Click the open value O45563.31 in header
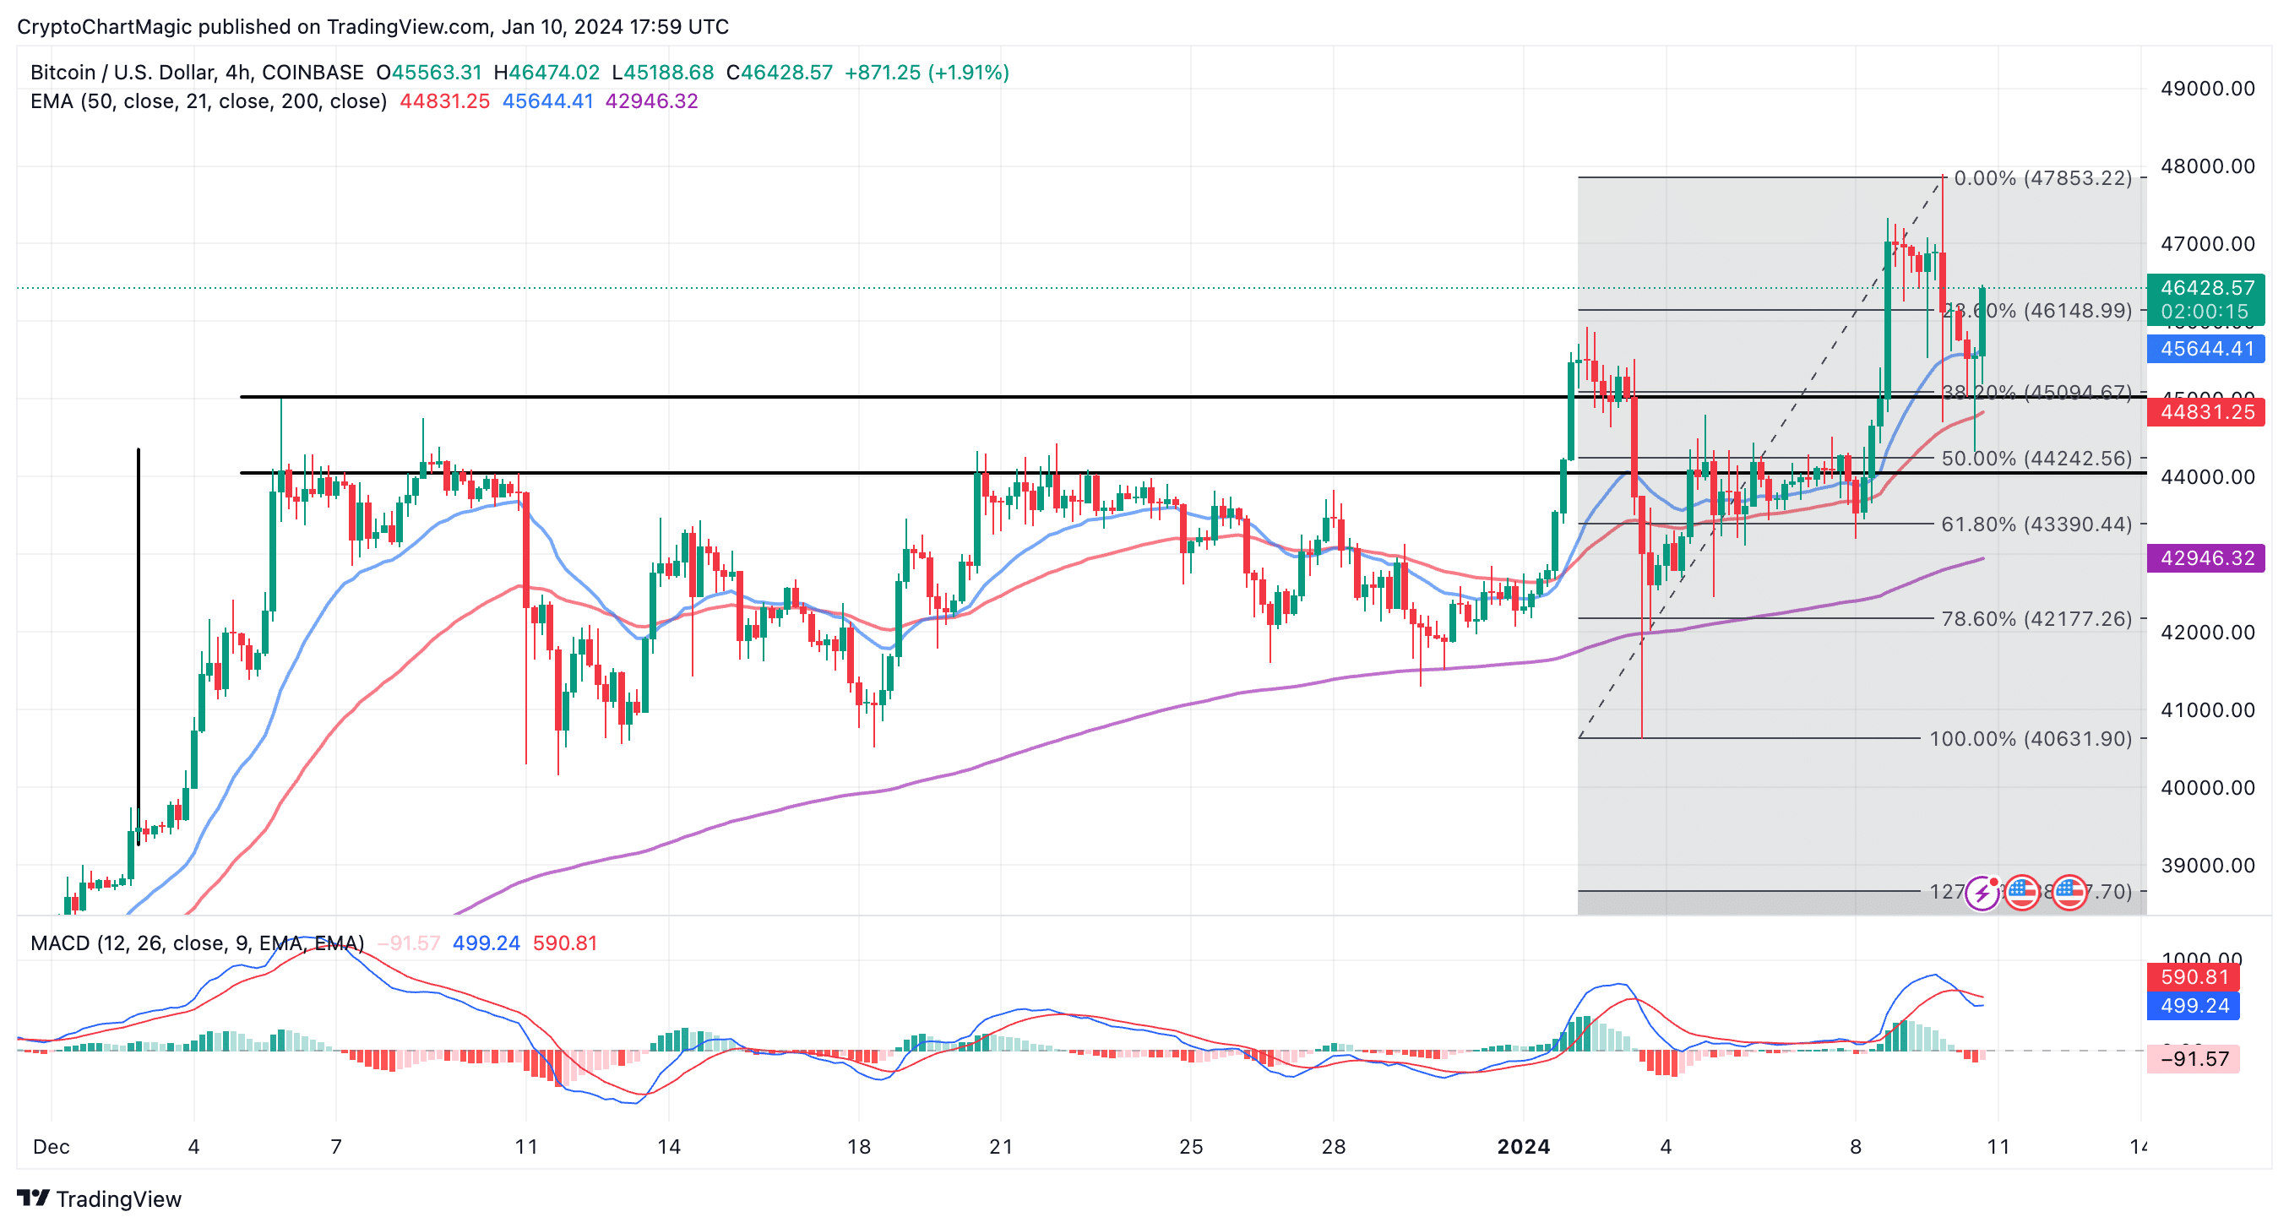 click(429, 72)
